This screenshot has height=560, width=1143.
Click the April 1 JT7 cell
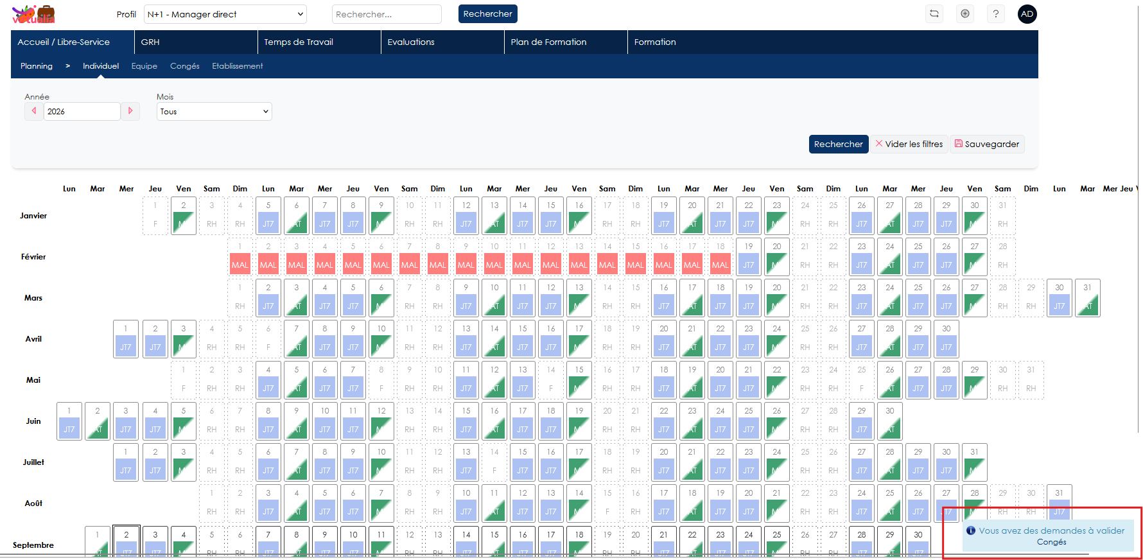point(126,339)
